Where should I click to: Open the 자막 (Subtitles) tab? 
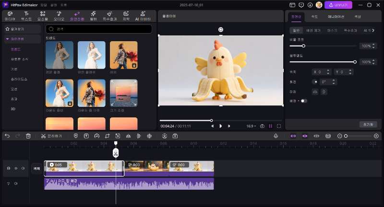126,16
